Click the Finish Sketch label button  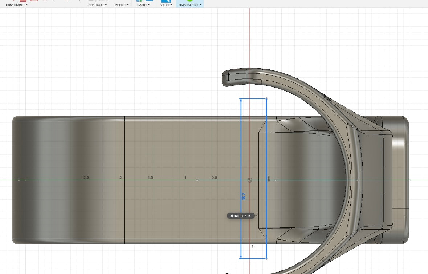tap(189, 5)
